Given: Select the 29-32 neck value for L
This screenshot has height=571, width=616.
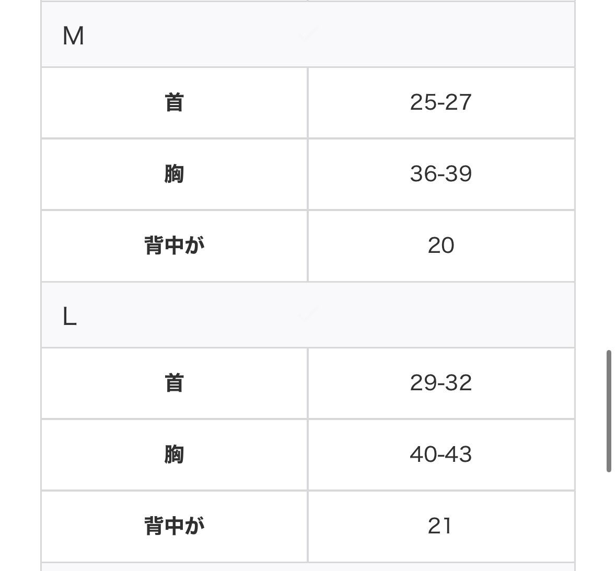Looking at the screenshot, I should click(x=440, y=383).
